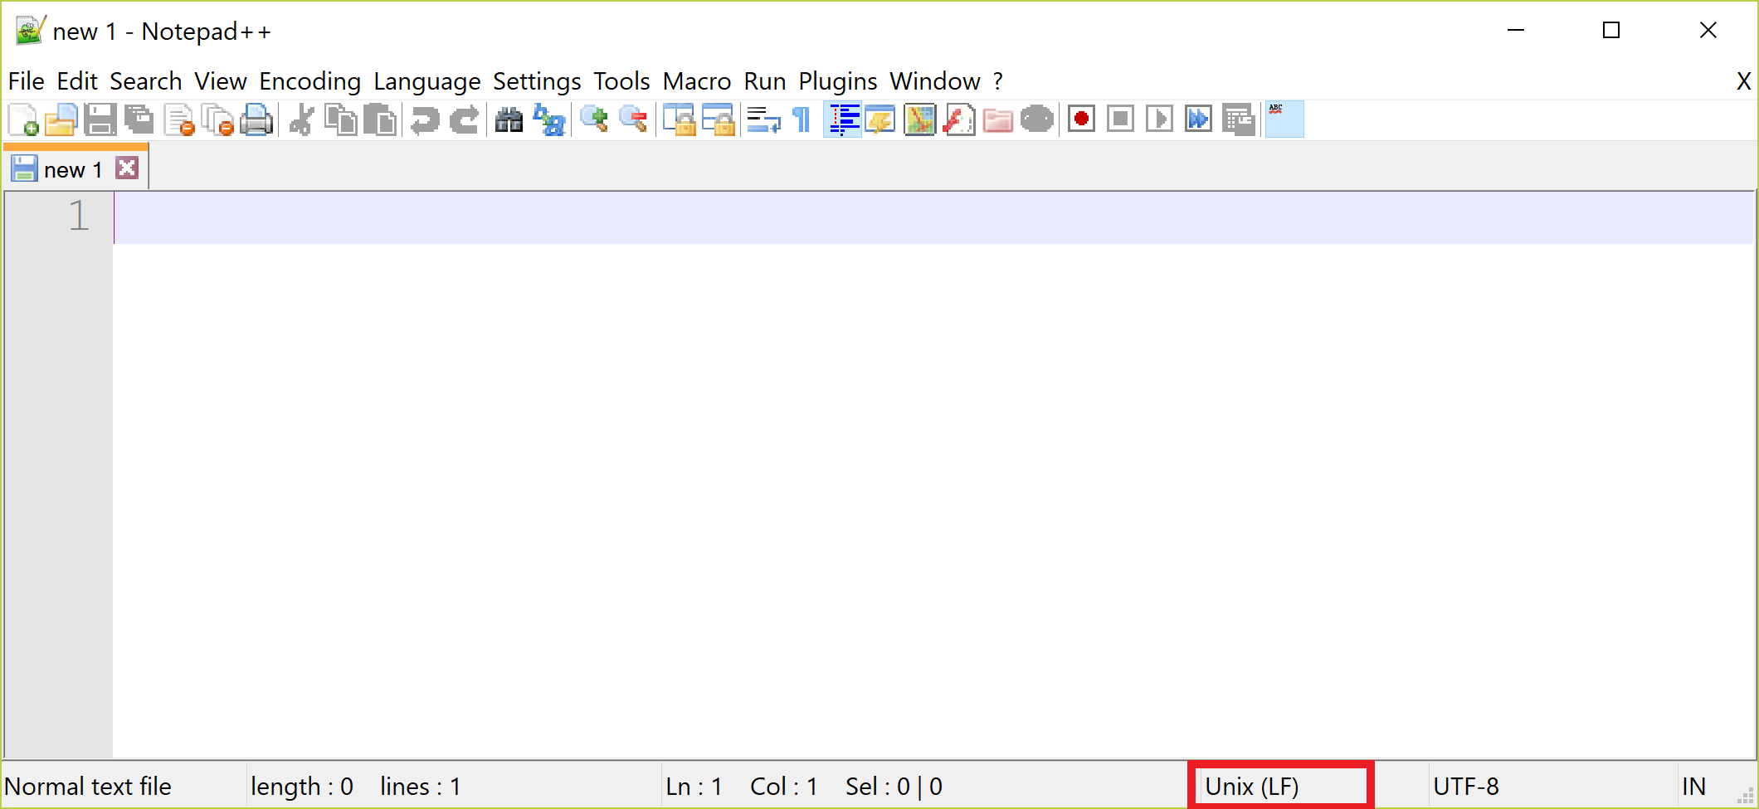Toggle Show All Characters pilcrow icon
This screenshot has height=809, width=1759.
[802, 120]
